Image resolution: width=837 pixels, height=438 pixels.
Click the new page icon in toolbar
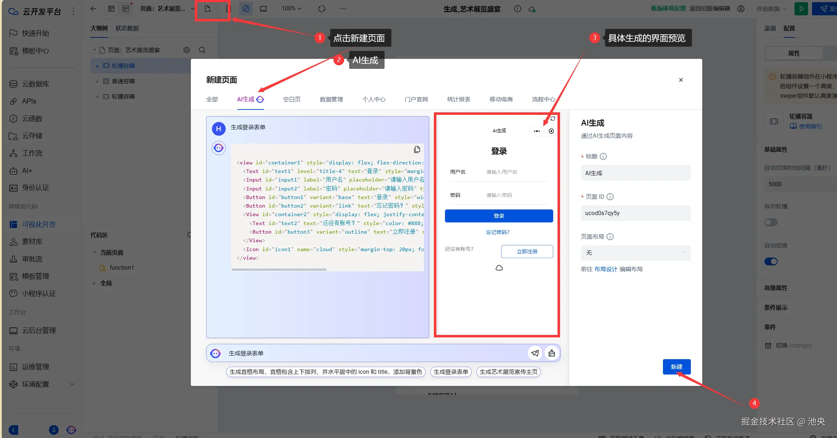click(x=208, y=9)
